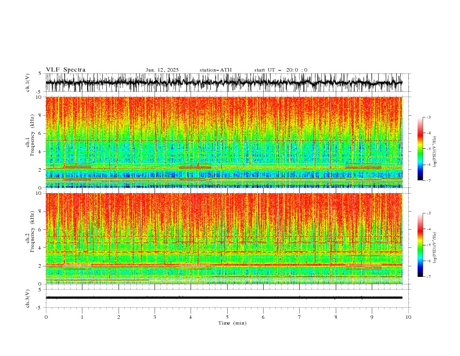Click the time axis tick label '3'

pyautogui.click(x=154, y=317)
